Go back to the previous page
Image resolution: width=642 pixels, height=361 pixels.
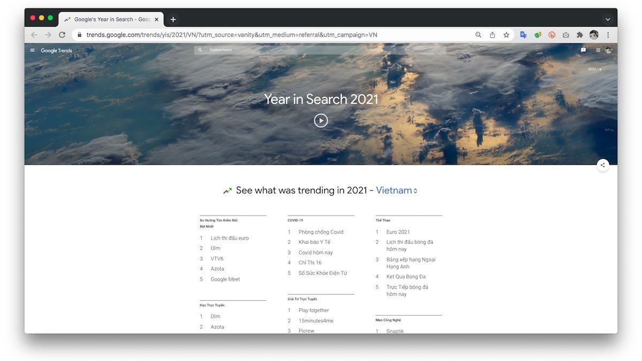click(x=34, y=35)
